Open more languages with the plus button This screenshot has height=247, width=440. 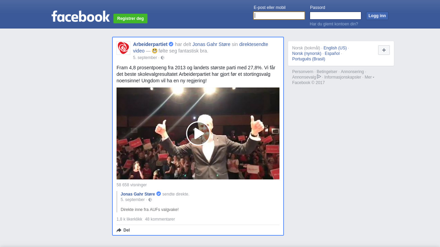coord(384,50)
